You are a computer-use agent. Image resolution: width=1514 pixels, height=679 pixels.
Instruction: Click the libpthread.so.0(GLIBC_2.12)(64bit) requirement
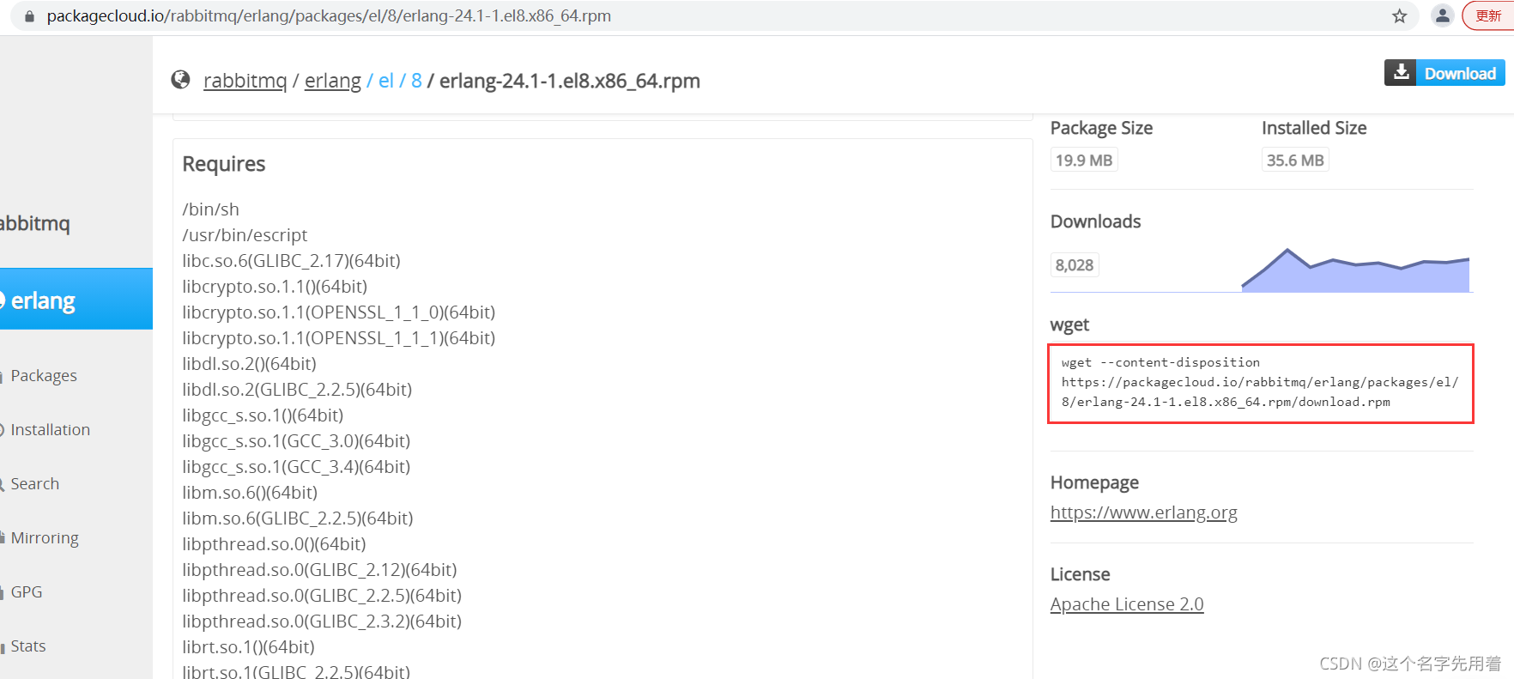[319, 570]
